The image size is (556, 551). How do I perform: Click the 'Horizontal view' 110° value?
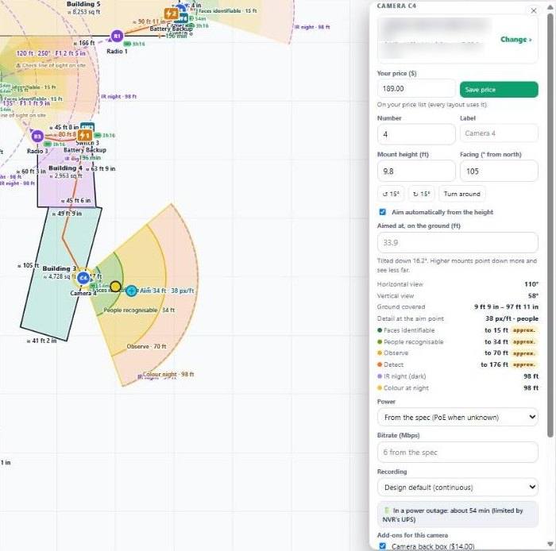pos(531,284)
